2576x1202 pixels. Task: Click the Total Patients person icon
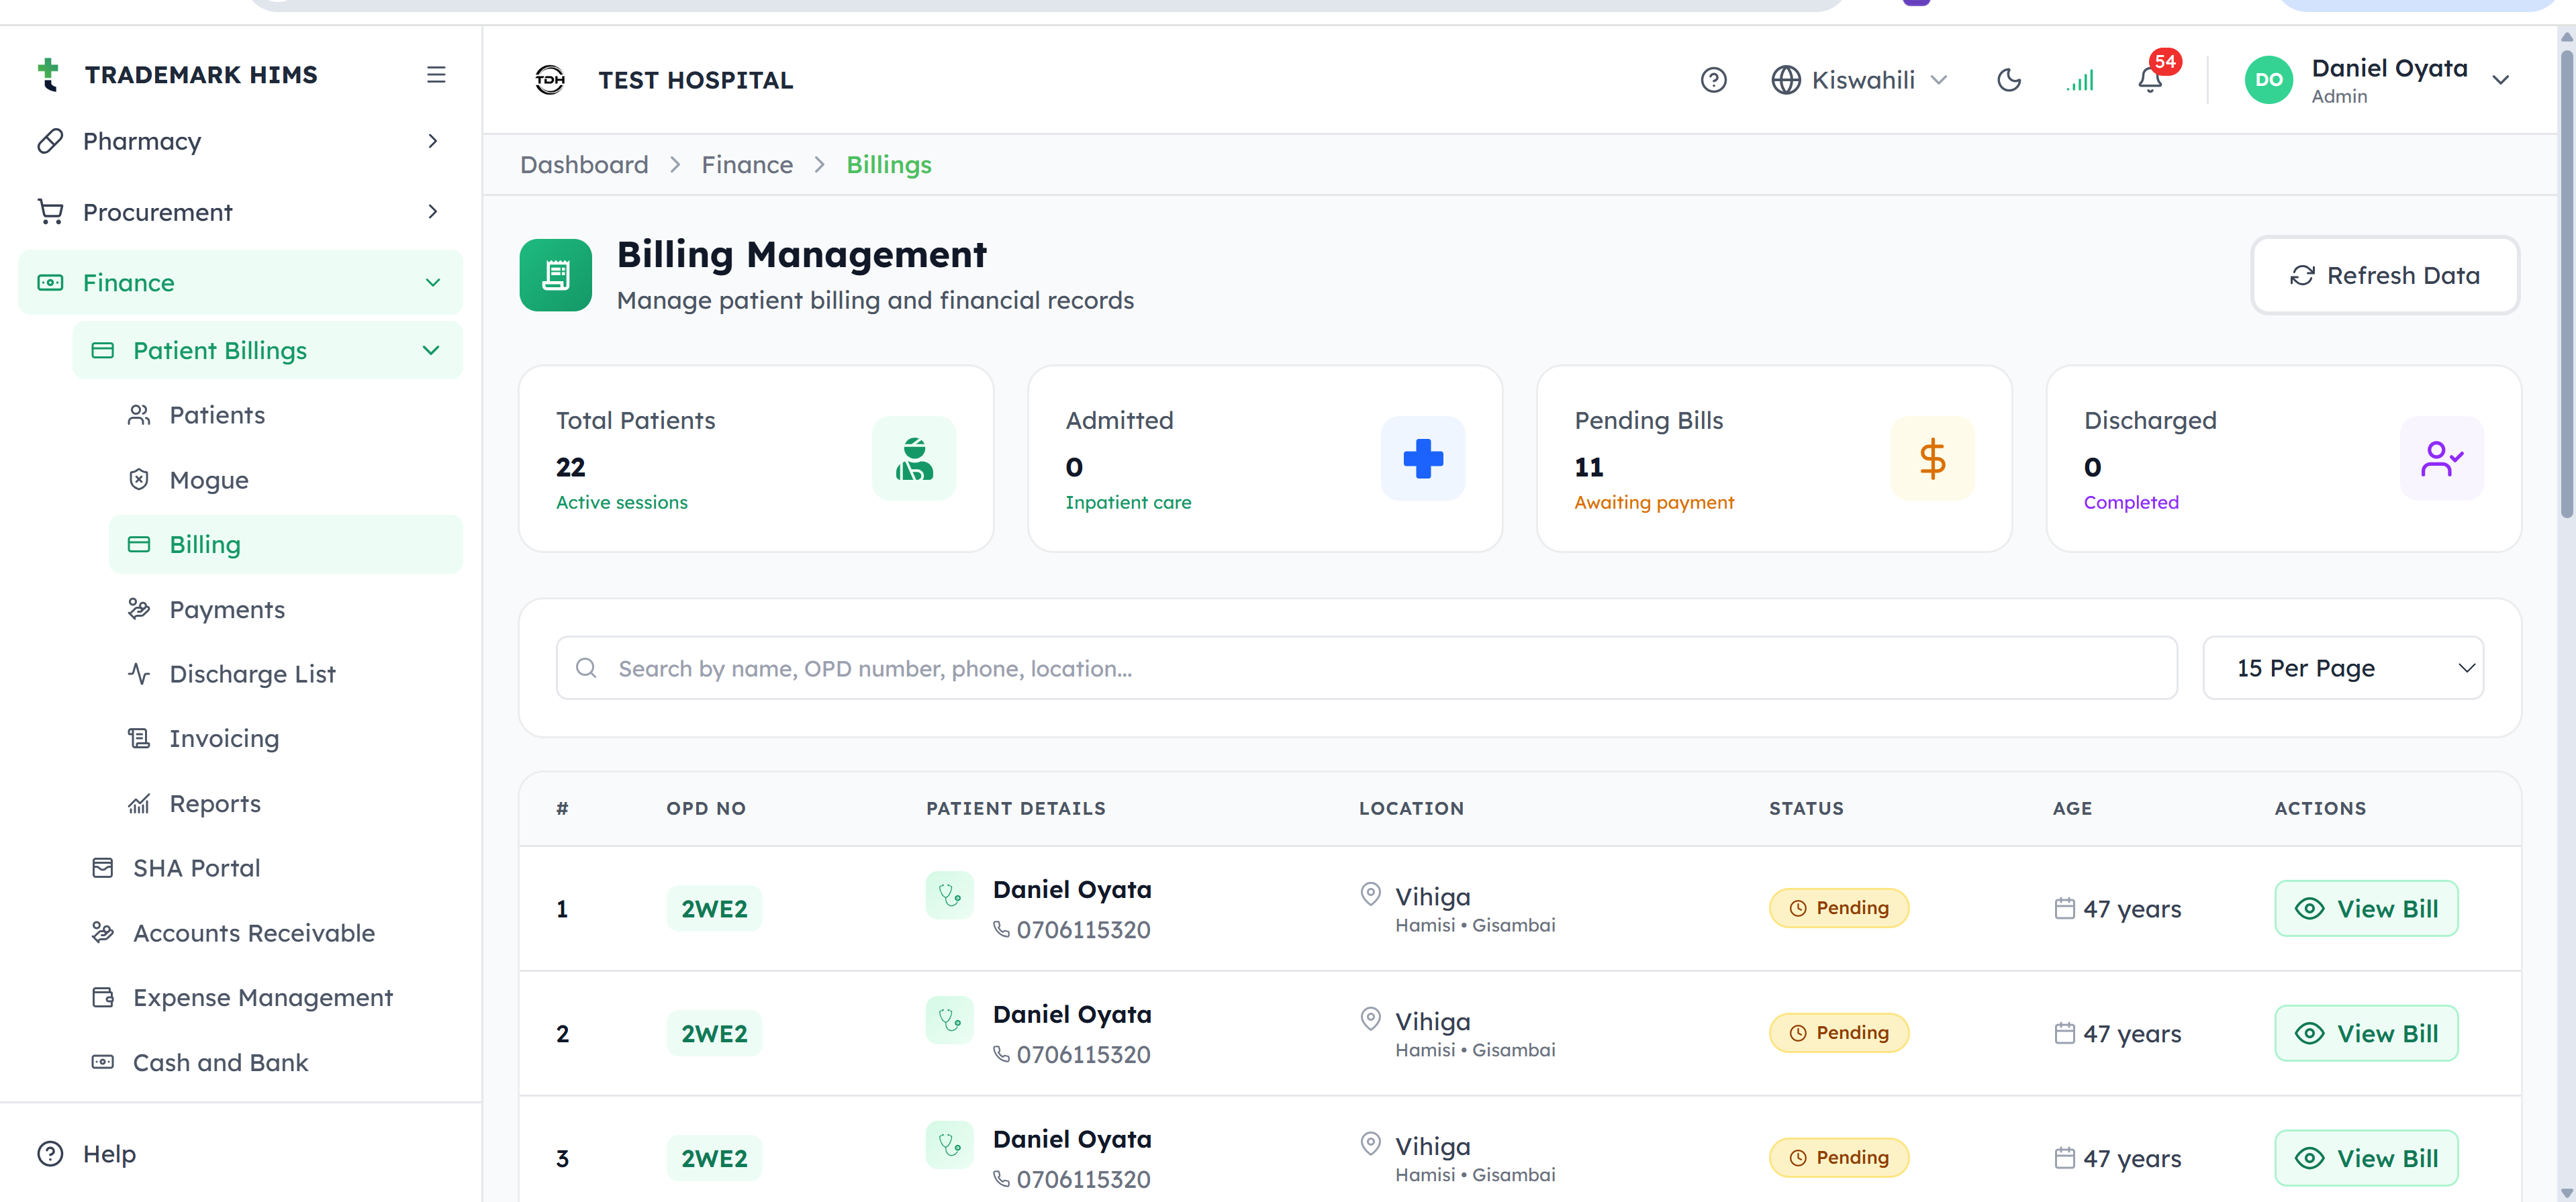(x=914, y=459)
